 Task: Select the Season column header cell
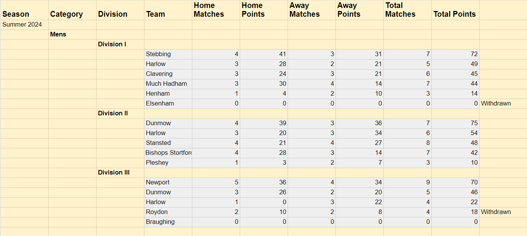click(24, 10)
